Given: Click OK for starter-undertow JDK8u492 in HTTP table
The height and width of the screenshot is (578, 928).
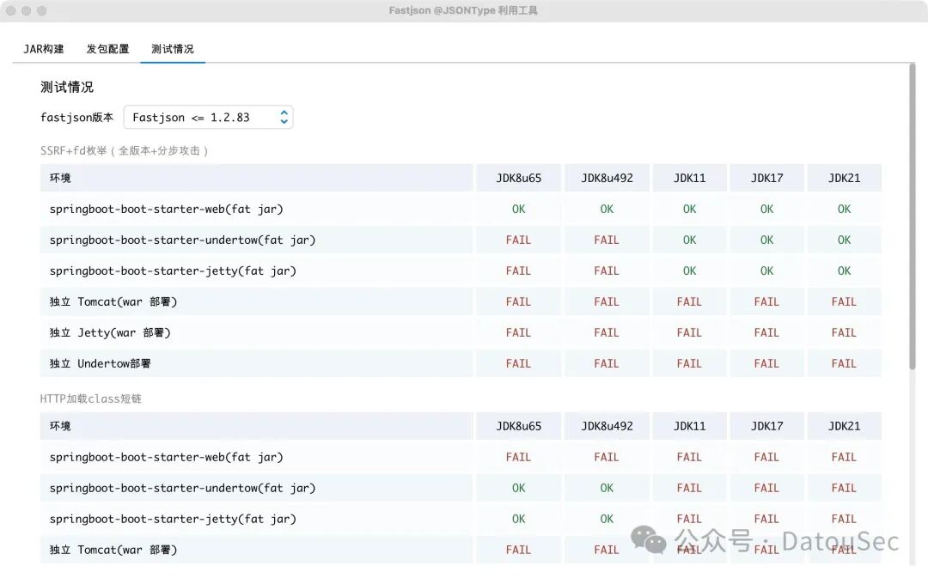Looking at the screenshot, I should (x=607, y=488).
